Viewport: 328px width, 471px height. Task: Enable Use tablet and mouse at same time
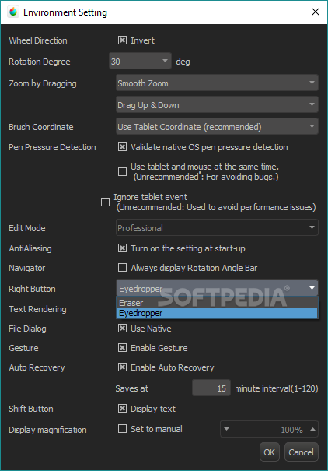click(122, 171)
